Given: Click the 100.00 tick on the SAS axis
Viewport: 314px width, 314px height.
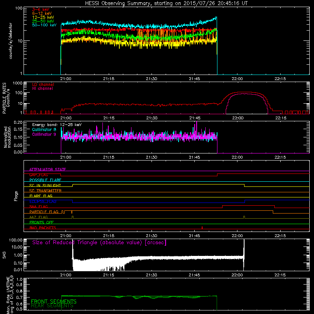Looking at the screenshot, I should click(16, 240).
